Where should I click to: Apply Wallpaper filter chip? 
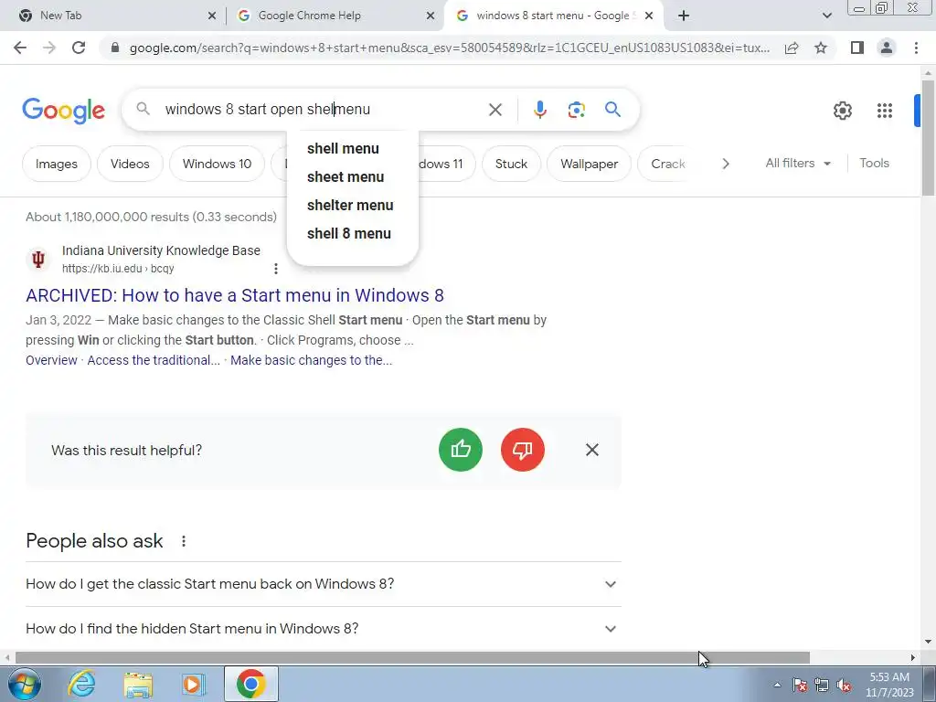tap(589, 164)
